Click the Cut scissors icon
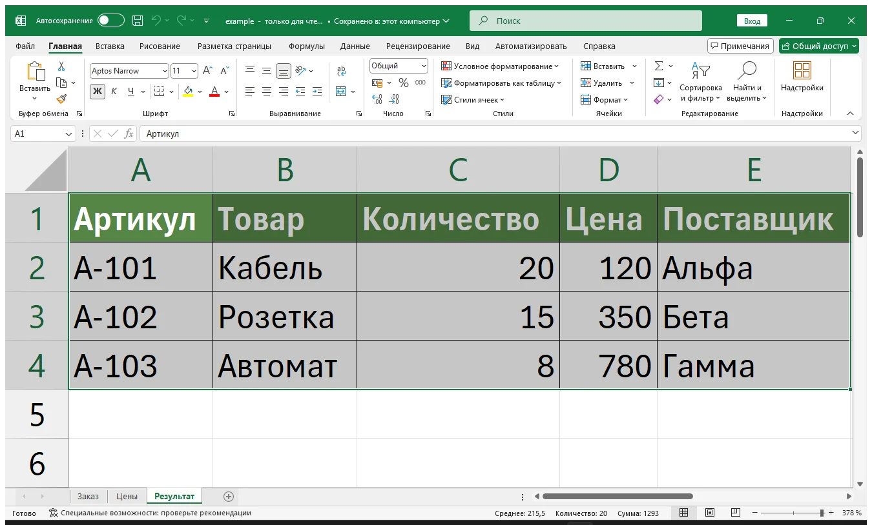Viewport: 872px width, 525px height. (x=61, y=66)
